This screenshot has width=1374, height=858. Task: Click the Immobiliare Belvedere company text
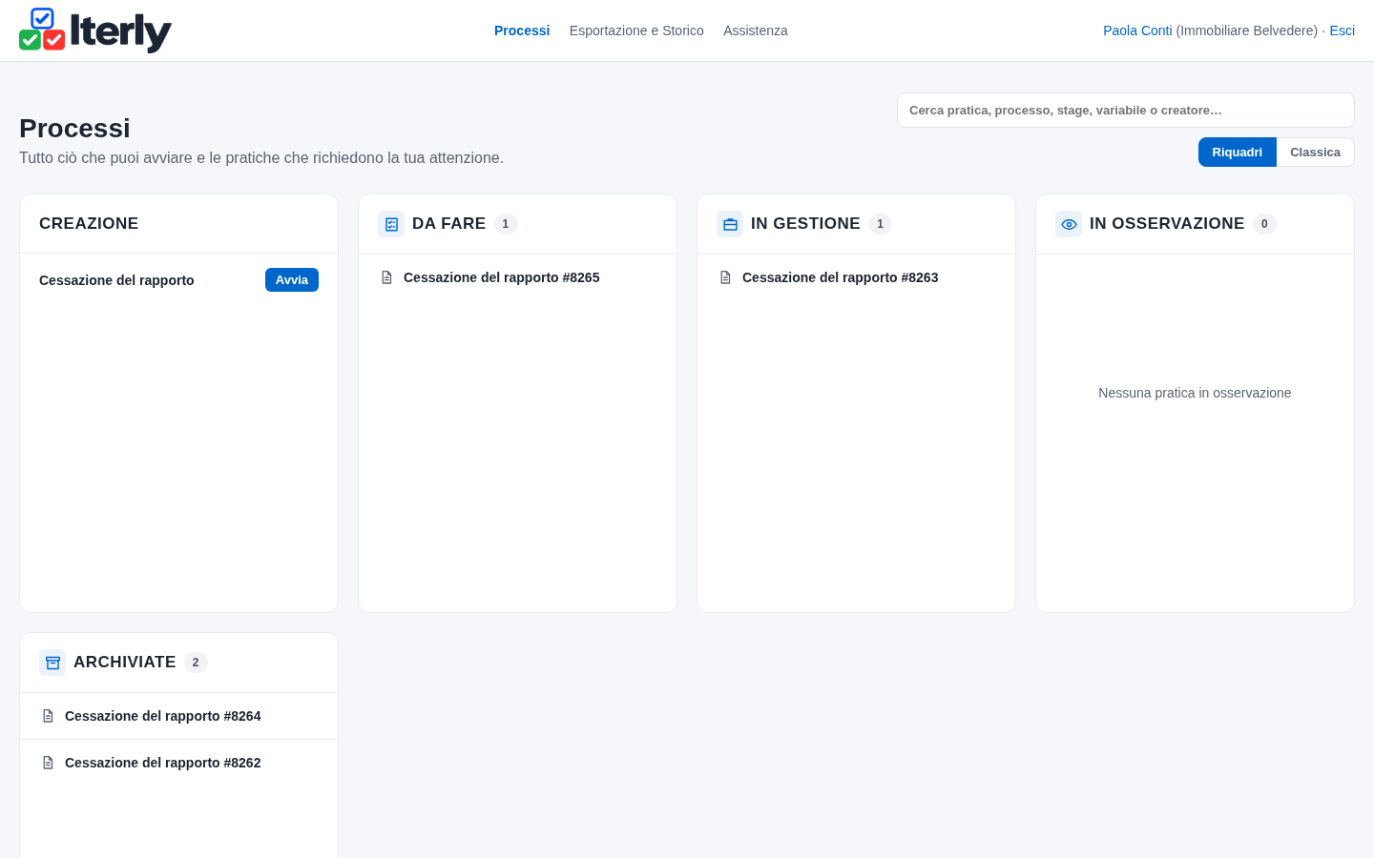(x=1247, y=31)
